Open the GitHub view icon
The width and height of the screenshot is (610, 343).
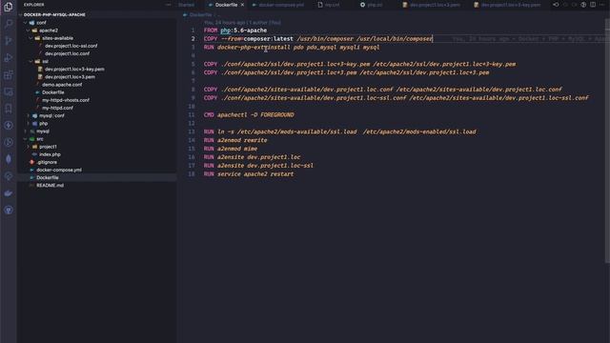9,210
